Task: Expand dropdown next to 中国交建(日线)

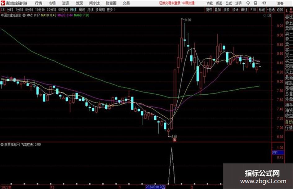Action: pyautogui.click(x=24, y=15)
